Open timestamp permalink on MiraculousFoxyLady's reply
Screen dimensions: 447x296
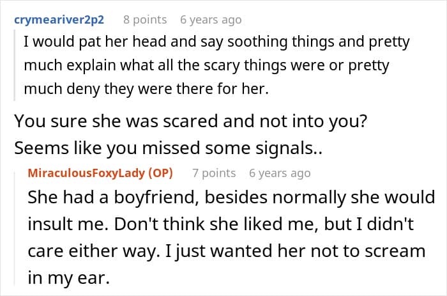pyautogui.click(x=280, y=173)
